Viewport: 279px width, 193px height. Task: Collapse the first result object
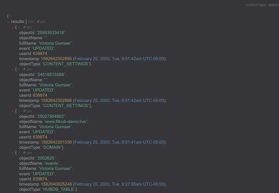(x=13, y=28)
